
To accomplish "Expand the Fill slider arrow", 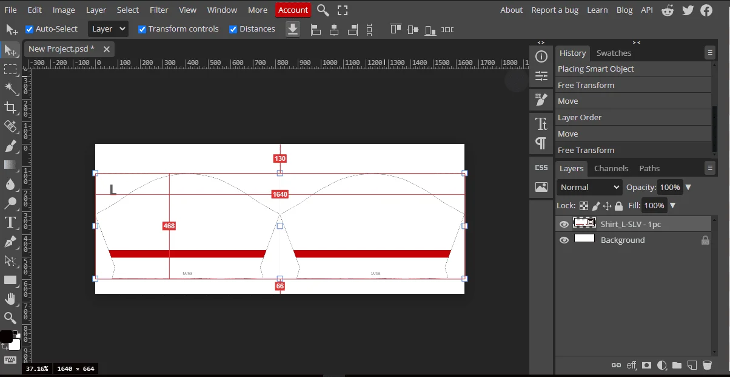I will pyautogui.click(x=672, y=206).
